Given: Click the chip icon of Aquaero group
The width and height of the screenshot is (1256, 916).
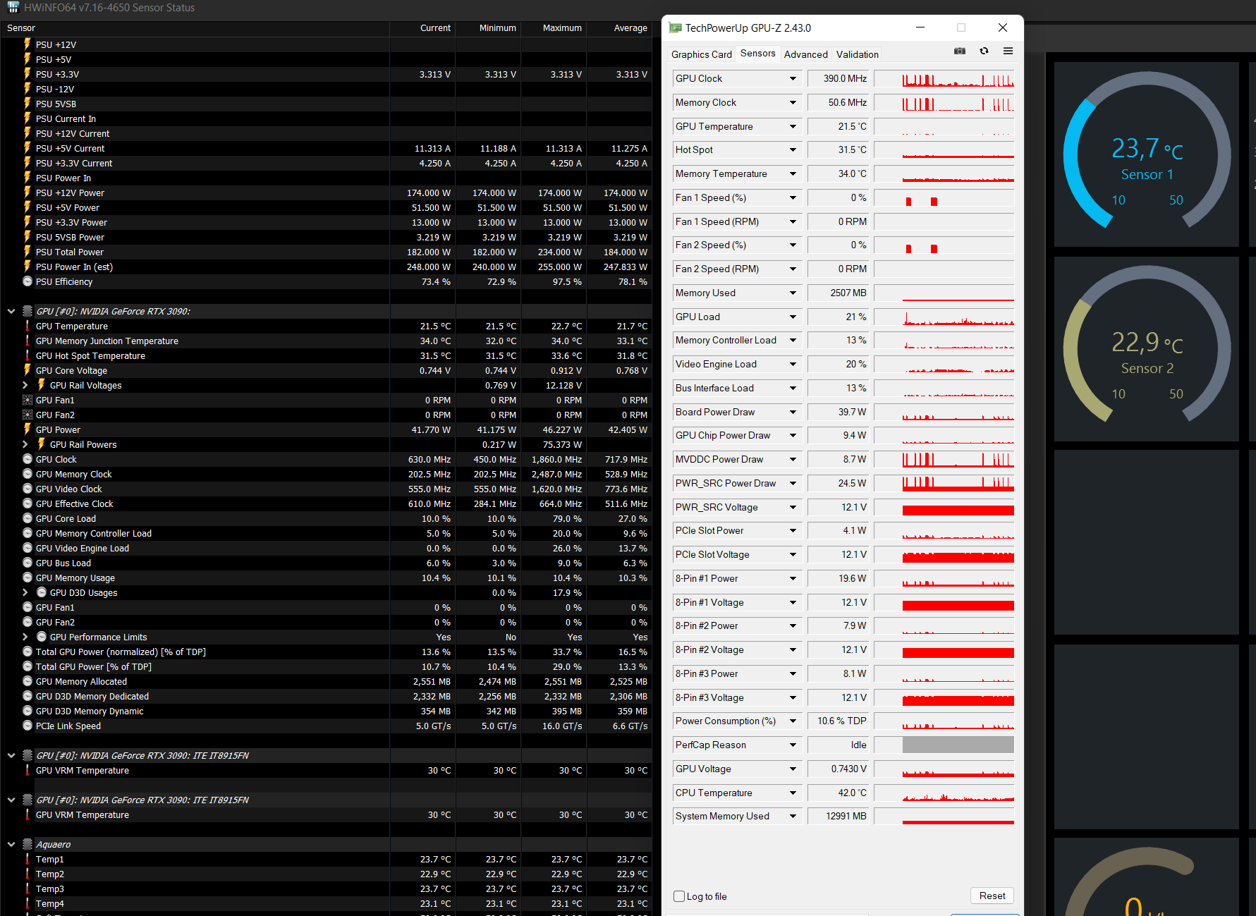Looking at the screenshot, I should 28,844.
